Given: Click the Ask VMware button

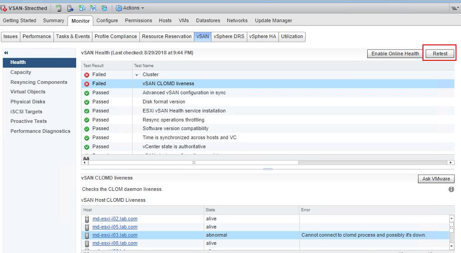Looking at the screenshot, I should click(436, 179).
